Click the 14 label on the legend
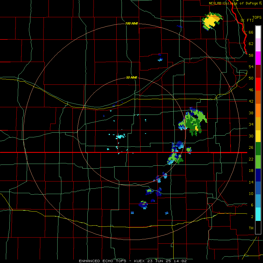 251,182
